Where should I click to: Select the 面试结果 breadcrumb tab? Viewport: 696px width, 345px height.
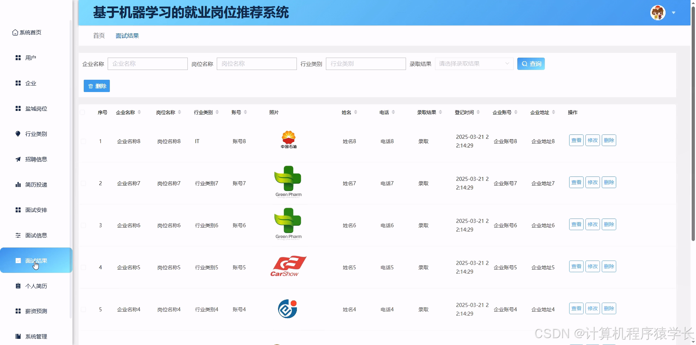tap(127, 36)
